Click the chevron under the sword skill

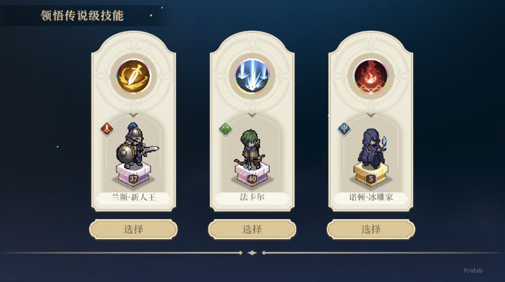click(133, 115)
